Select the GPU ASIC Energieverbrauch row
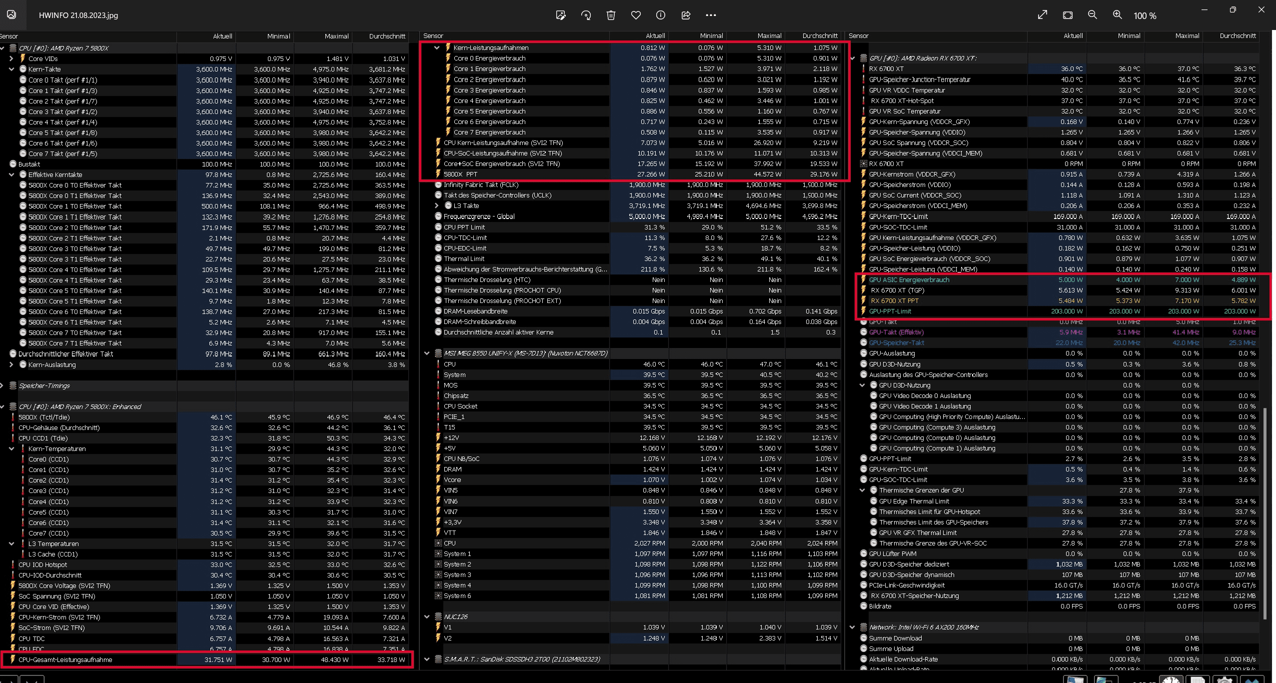1276x683 pixels. [1058, 279]
